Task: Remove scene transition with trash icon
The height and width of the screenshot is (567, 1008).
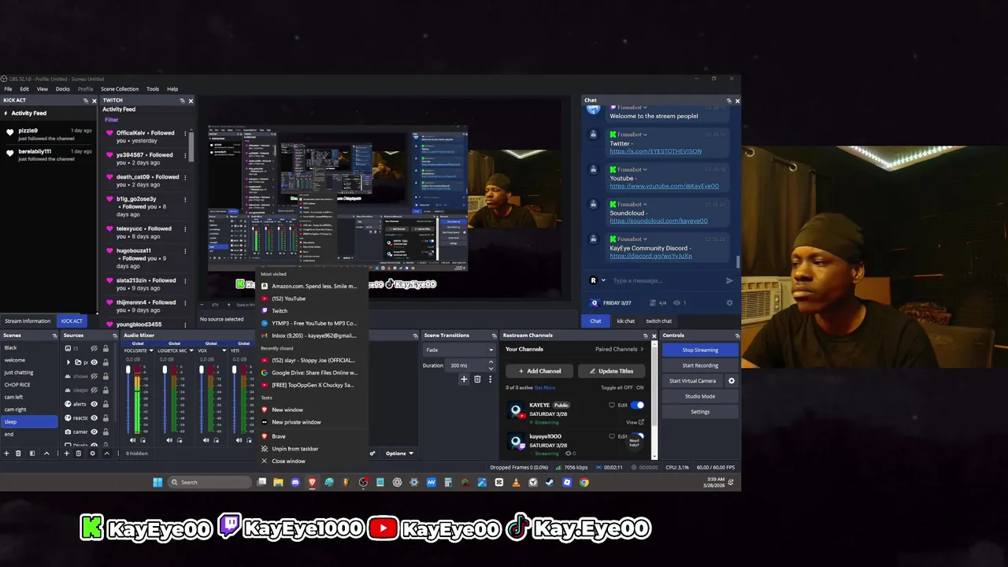Action: (477, 380)
